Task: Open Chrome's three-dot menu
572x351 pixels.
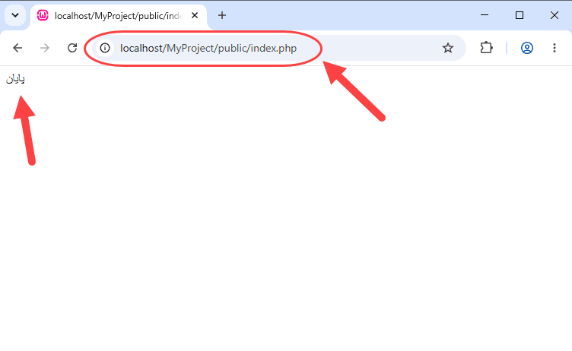Action: [554, 48]
